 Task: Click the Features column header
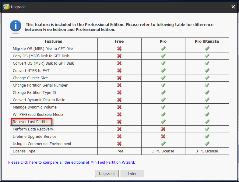pyautogui.click(x=53, y=41)
